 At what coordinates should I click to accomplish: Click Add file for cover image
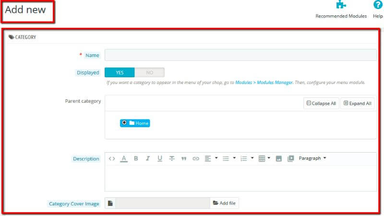224,203
